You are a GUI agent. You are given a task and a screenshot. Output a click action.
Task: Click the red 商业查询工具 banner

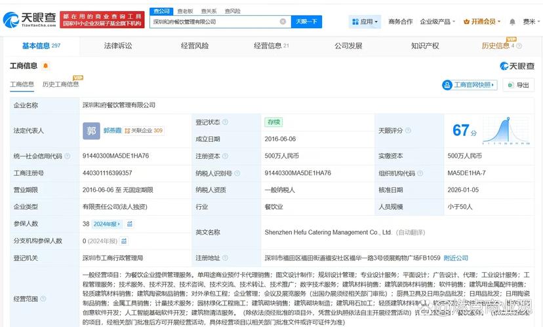(102, 20)
